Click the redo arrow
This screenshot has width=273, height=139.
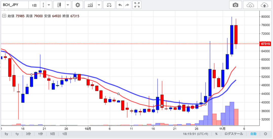click(x=127, y=5)
